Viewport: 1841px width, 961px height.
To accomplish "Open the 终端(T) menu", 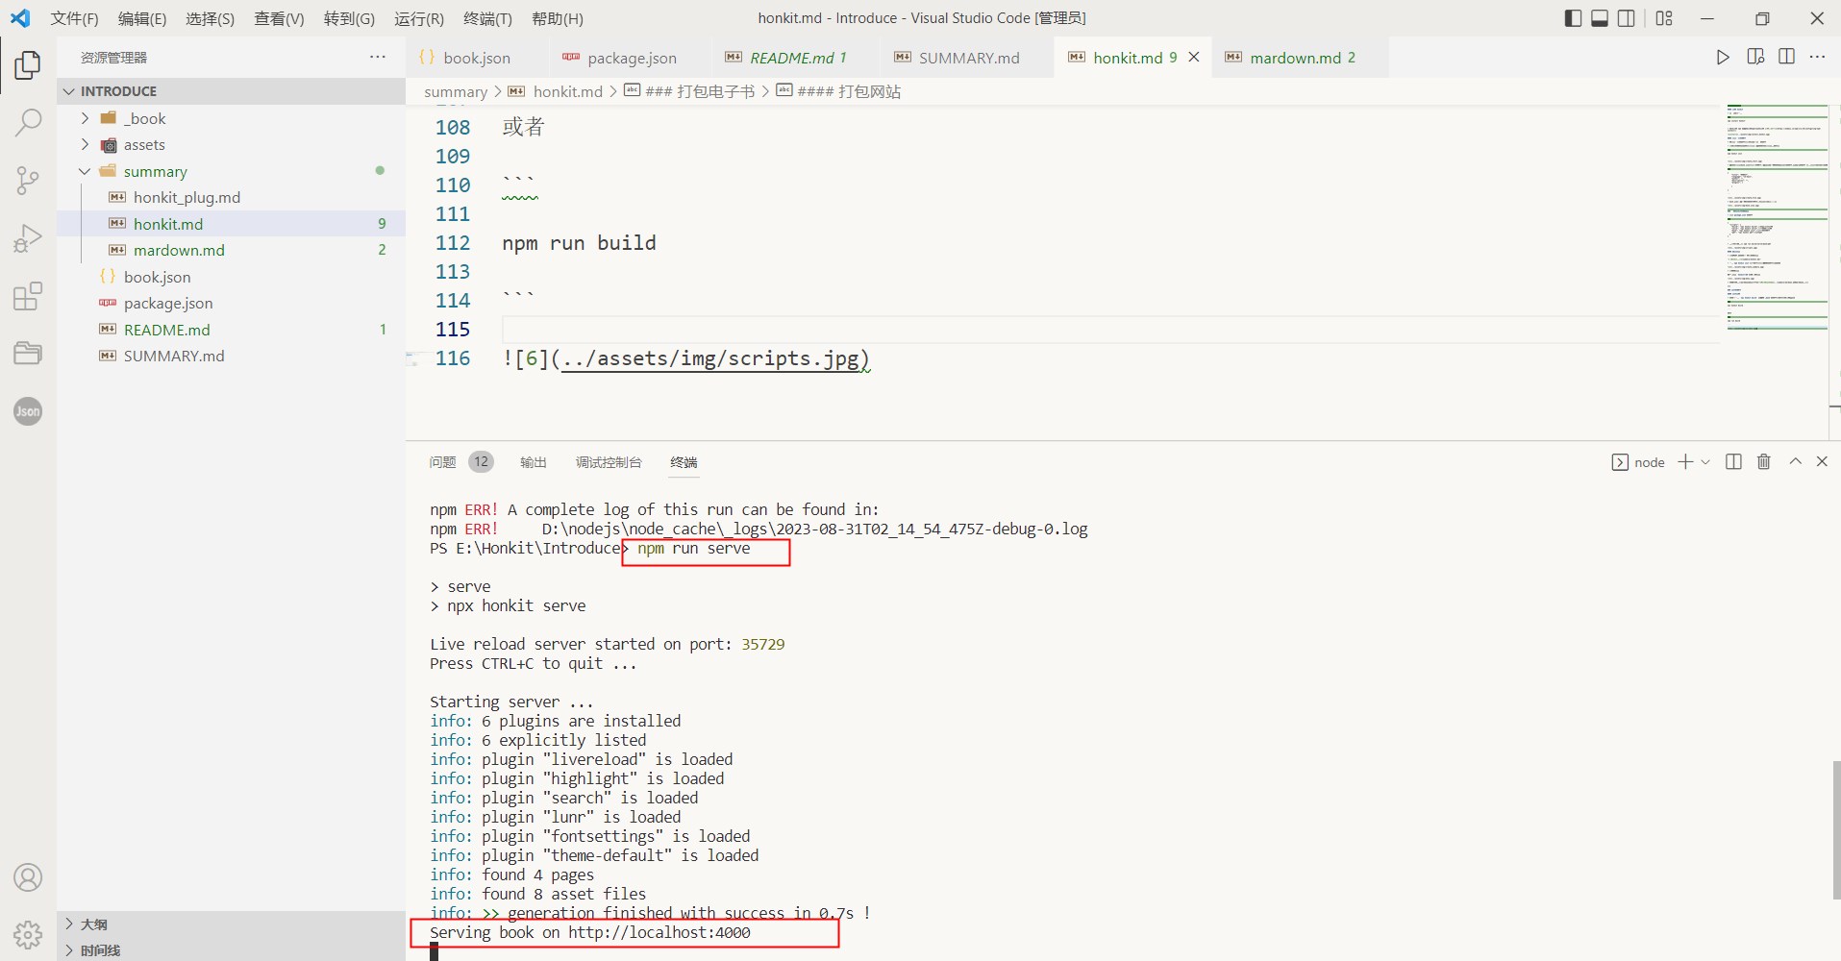I will (x=487, y=18).
